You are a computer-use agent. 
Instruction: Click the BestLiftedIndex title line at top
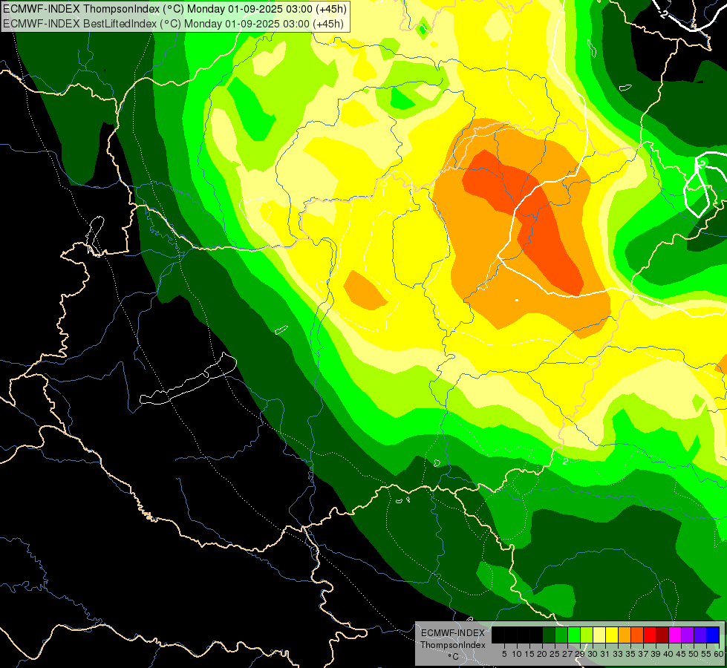point(174,23)
